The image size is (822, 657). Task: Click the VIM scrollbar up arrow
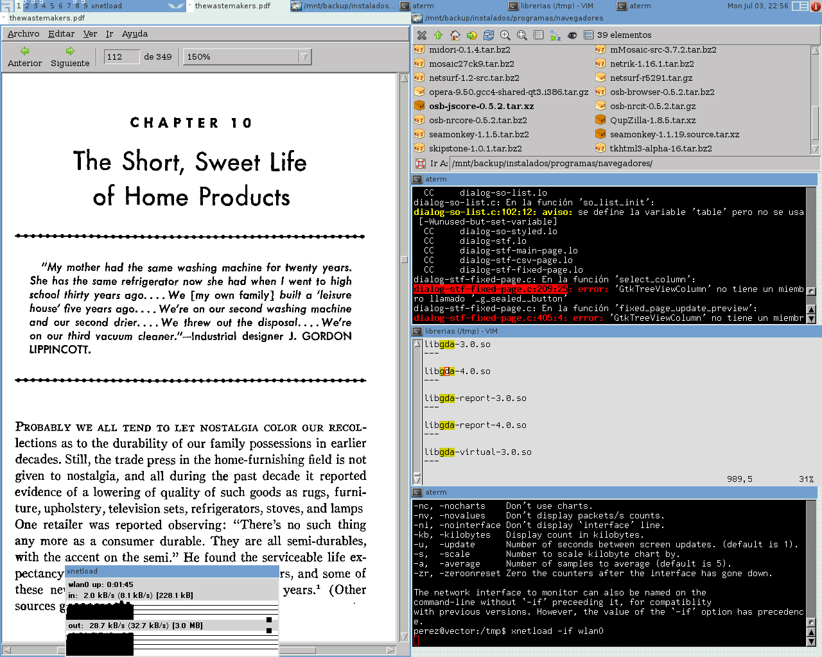point(417,344)
